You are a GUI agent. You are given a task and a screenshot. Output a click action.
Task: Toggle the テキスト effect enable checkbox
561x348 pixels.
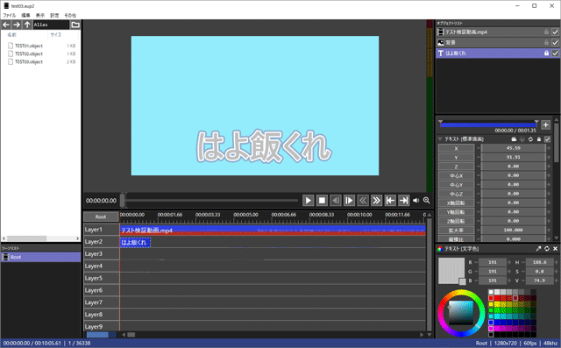(x=547, y=139)
